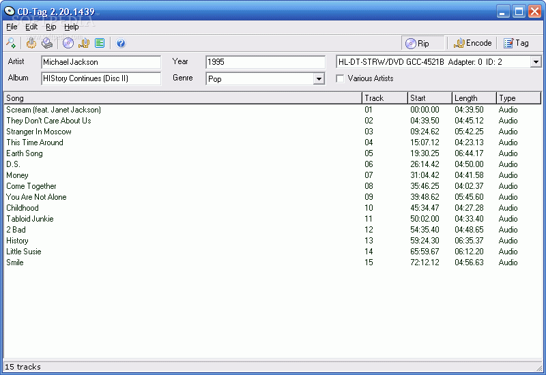Select the song You Are Not Alone
Viewport: 546px width, 375px height.
pyautogui.click(x=36, y=197)
